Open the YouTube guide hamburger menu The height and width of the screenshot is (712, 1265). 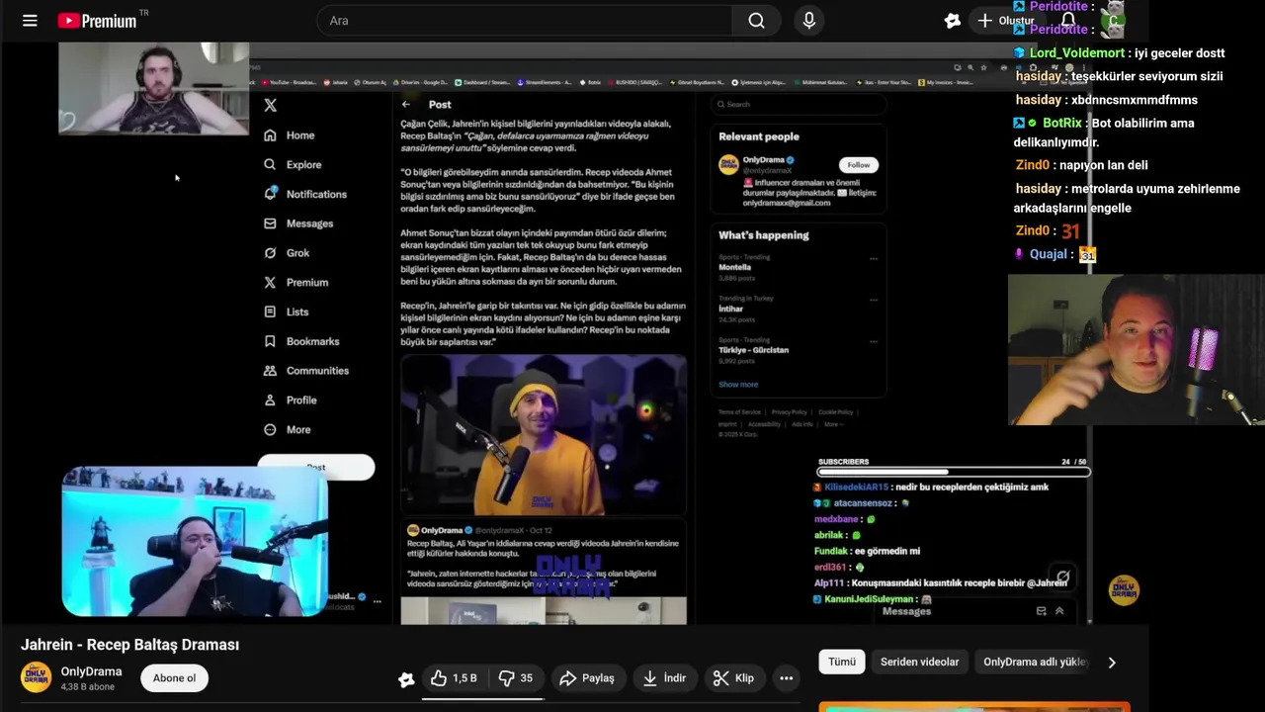pos(30,21)
